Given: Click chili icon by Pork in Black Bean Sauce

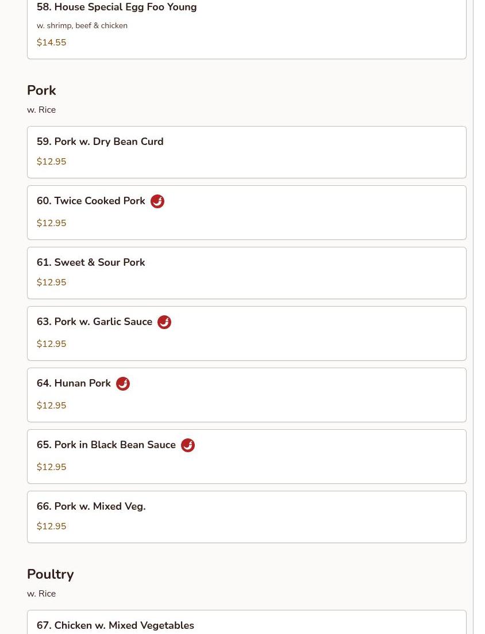Looking at the screenshot, I should (x=187, y=445).
